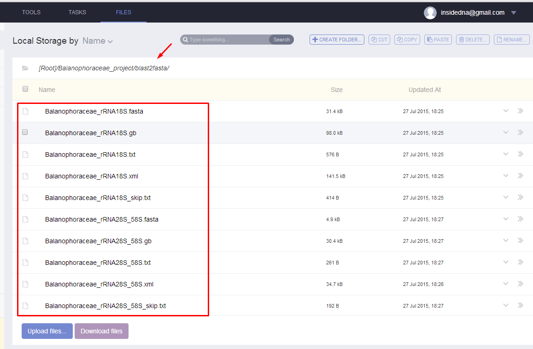Image resolution: width=533 pixels, height=349 pixels.
Task: Open file Balanophoraceae_rRNA28S_58S.txt
Action: pos(98,263)
